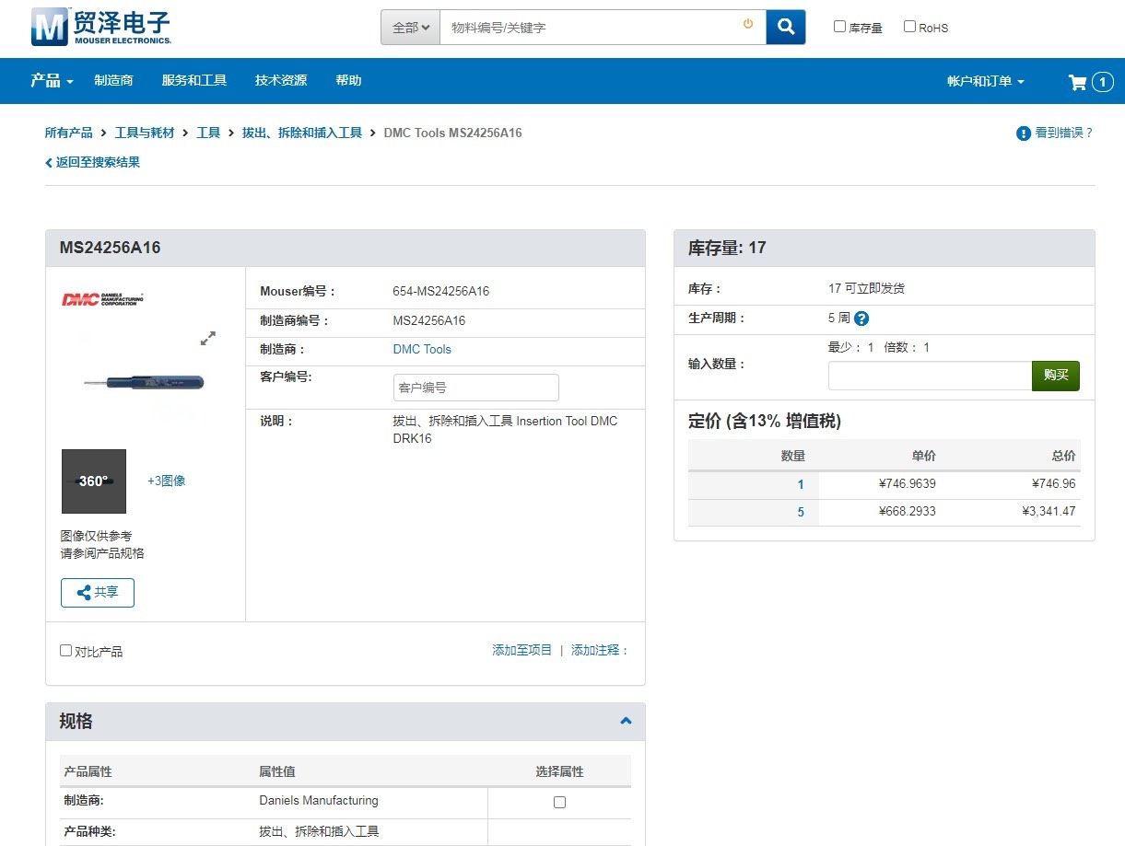1125x846 pixels.
Task: Click 添加至项目 link
Action: click(x=522, y=650)
